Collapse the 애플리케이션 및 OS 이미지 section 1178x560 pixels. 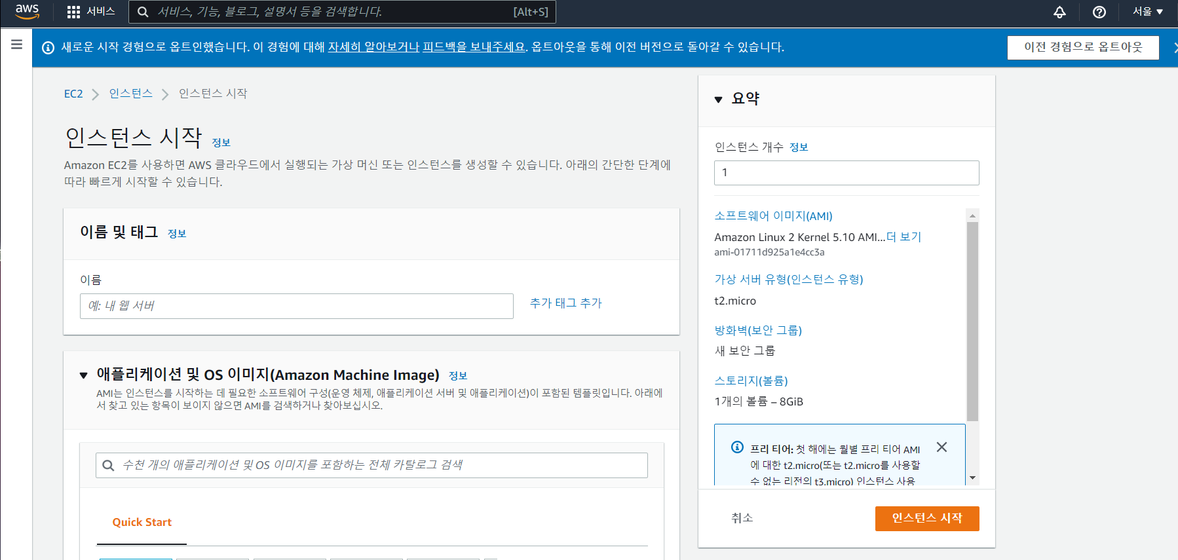coord(83,375)
